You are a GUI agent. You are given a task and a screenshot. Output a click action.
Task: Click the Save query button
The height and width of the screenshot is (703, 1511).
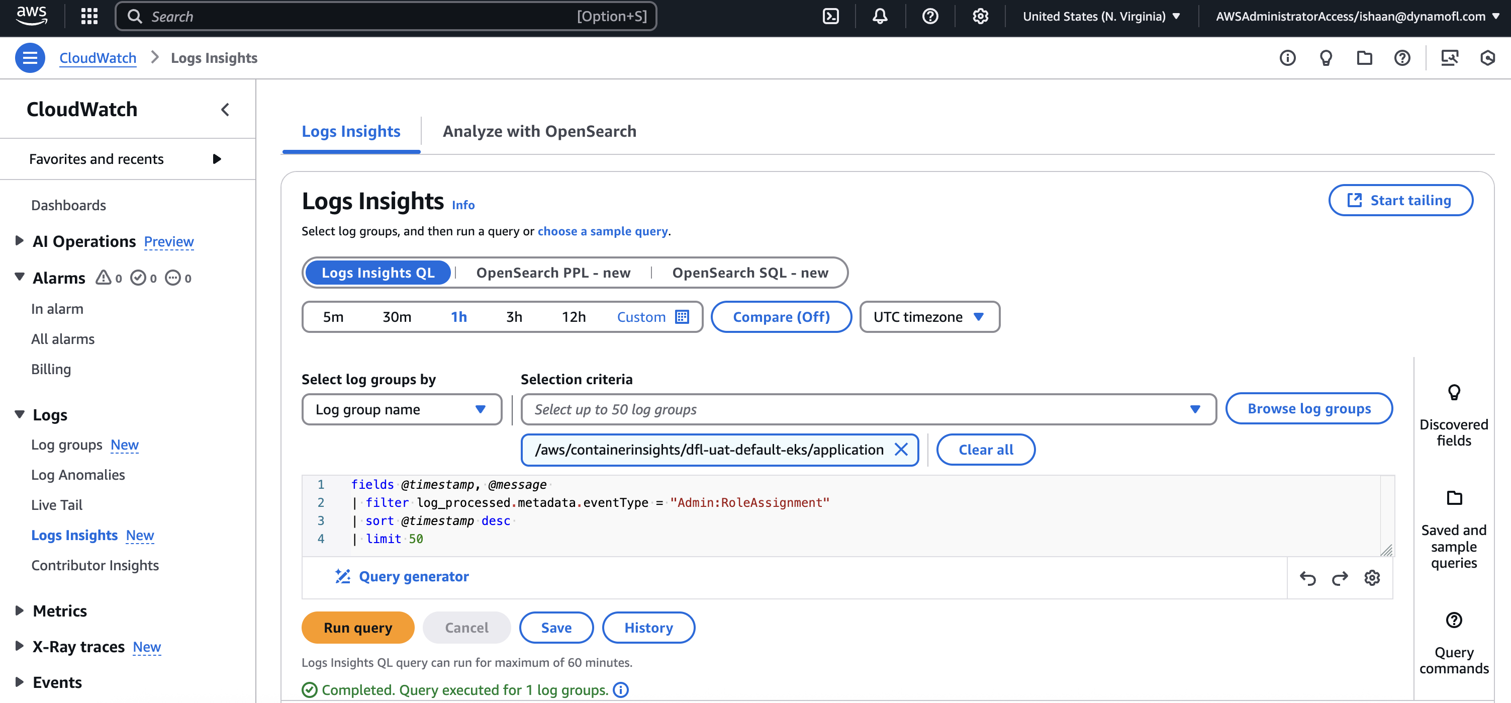click(556, 628)
